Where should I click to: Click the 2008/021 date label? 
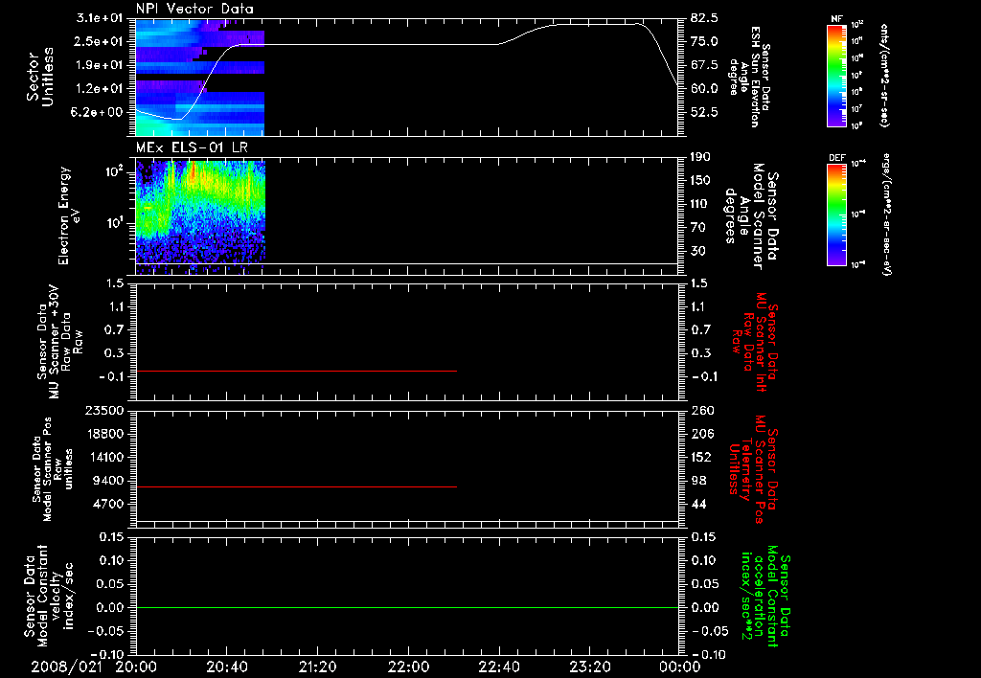coord(67,667)
